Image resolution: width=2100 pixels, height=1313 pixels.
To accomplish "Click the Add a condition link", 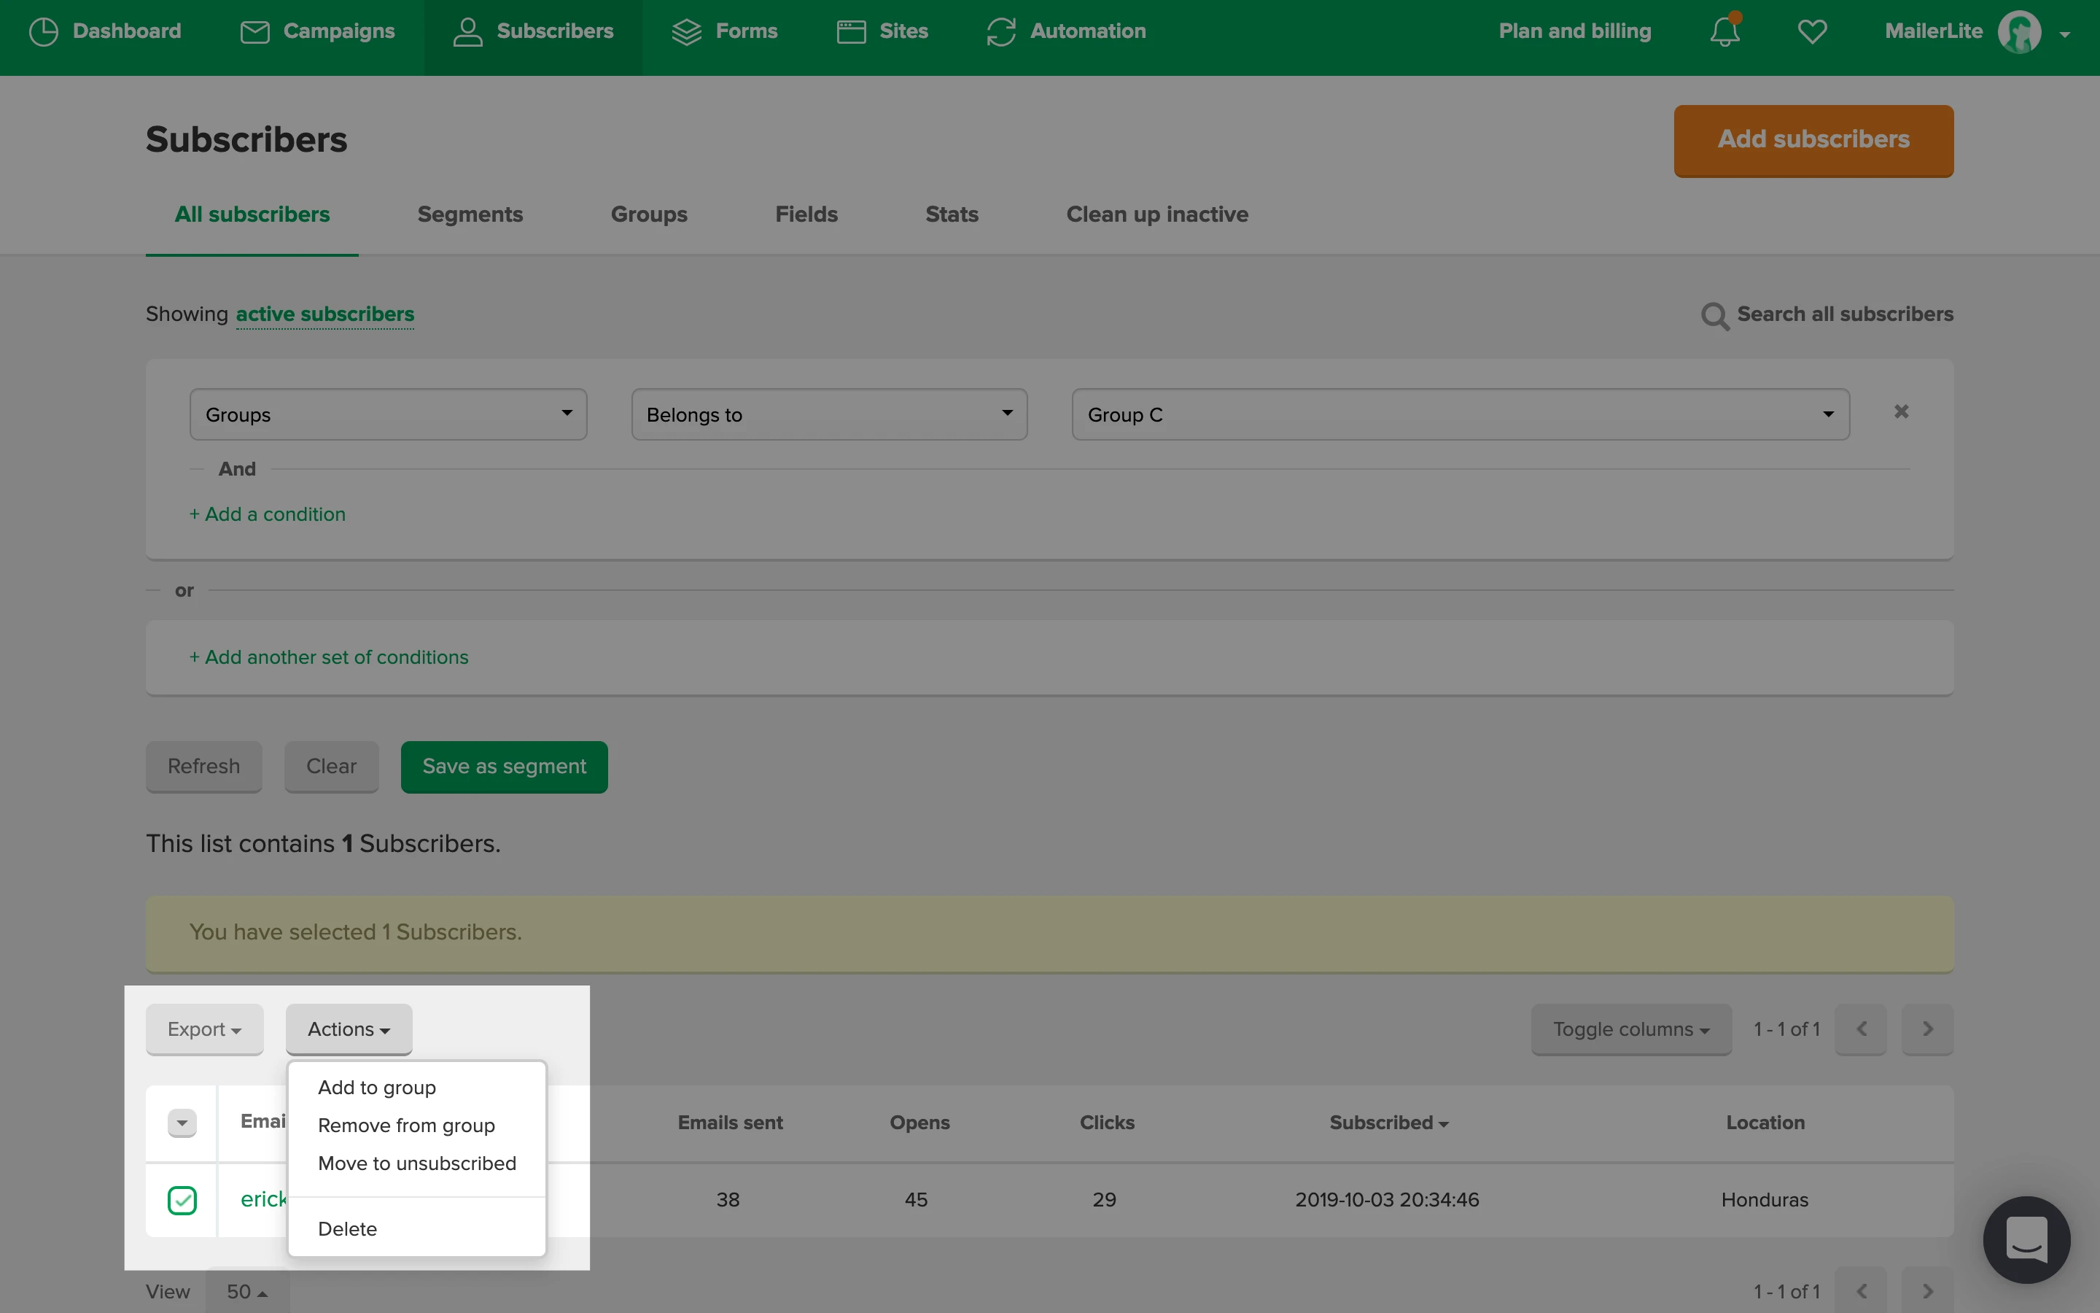I will click(268, 514).
